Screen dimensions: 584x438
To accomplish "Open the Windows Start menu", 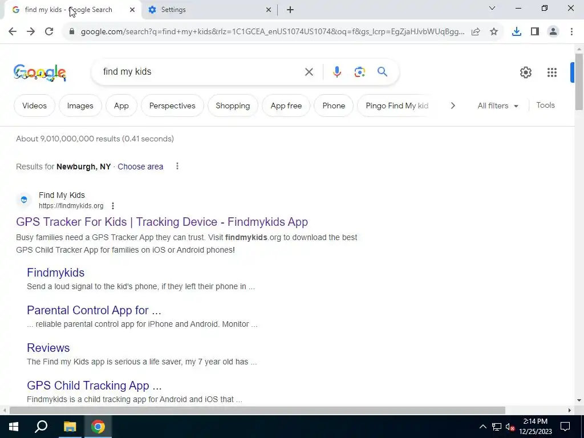I will [14, 427].
